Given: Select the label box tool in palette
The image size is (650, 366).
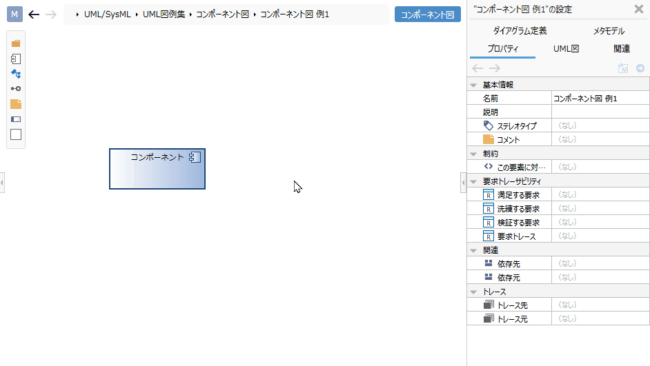Looking at the screenshot, I should tap(16, 119).
